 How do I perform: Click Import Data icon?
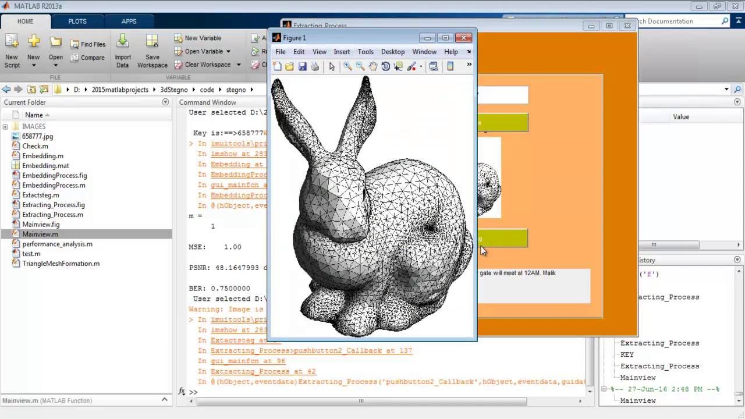pyautogui.click(x=123, y=51)
